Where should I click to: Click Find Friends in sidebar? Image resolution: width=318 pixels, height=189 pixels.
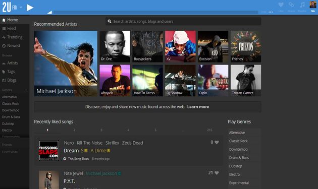click(x=10, y=152)
